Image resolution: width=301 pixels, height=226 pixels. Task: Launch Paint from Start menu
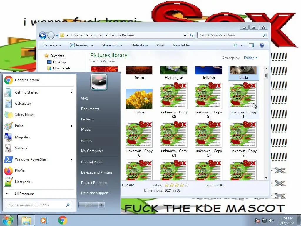point(39,126)
